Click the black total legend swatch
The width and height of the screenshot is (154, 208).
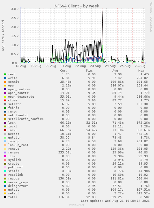(5, 197)
